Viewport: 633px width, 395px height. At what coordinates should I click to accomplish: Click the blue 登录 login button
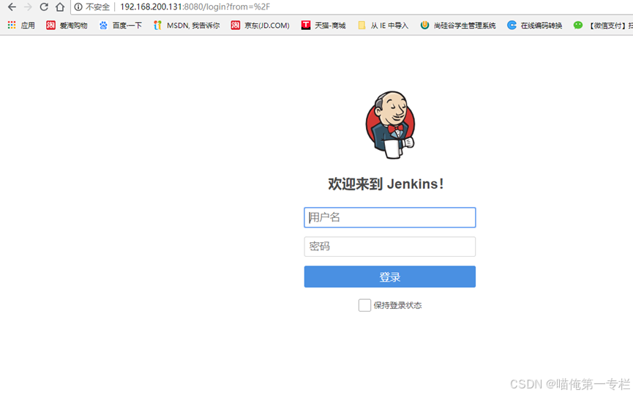point(390,276)
